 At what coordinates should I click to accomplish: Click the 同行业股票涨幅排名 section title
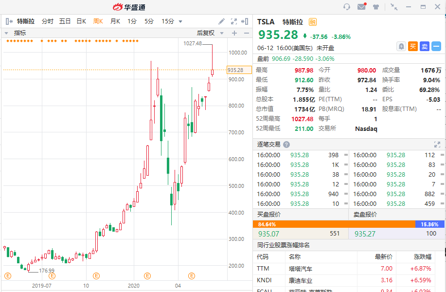[x=283, y=245]
